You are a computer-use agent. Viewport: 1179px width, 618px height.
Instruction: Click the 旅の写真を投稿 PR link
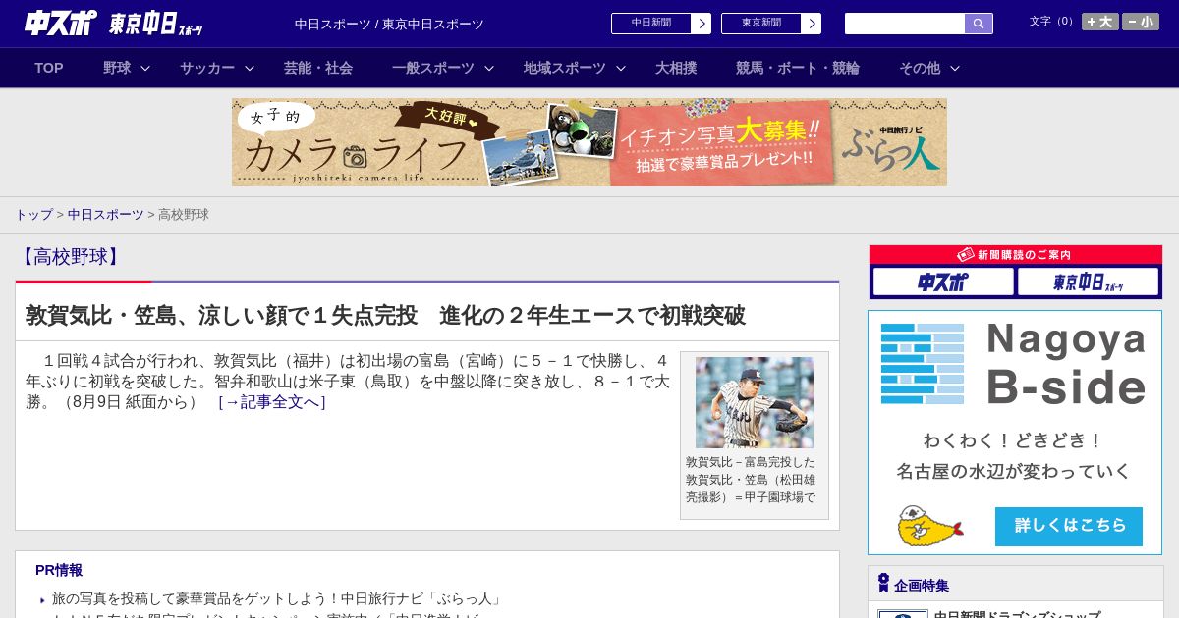coord(277,598)
